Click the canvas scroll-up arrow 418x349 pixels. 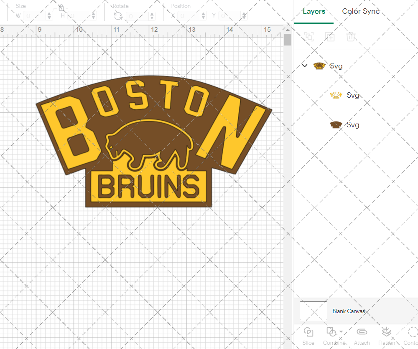[288, 30]
